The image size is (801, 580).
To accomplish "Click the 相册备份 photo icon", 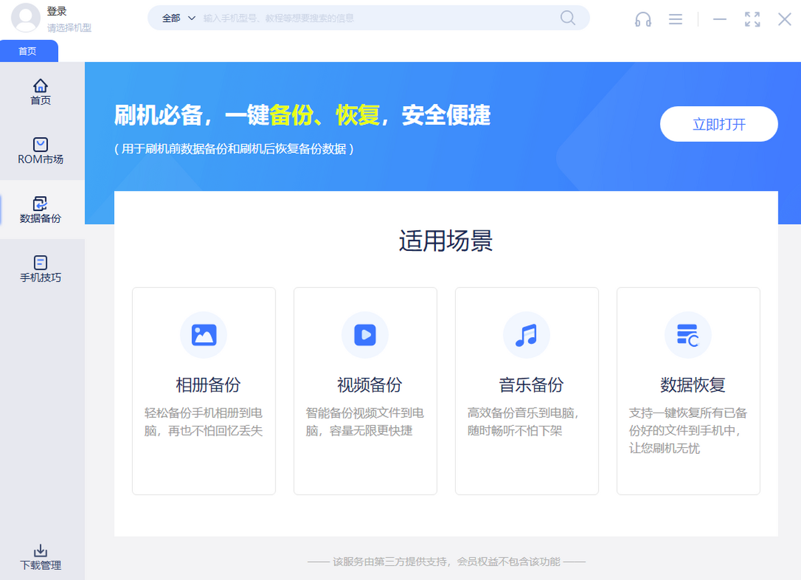I will (x=204, y=335).
